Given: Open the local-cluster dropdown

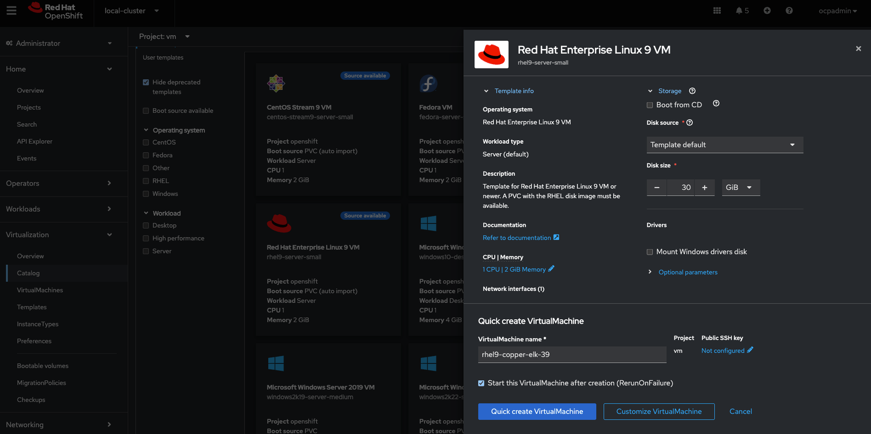Looking at the screenshot, I should tap(132, 10).
